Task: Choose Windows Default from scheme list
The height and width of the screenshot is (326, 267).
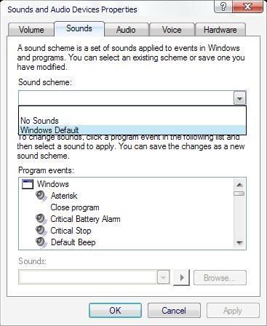Action: click(132, 130)
